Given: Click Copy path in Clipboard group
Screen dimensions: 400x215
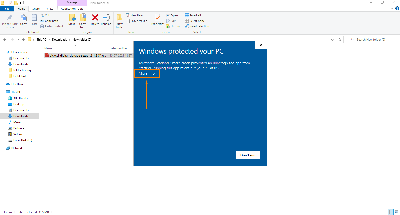Looking at the screenshot, I should coord(49,21).
